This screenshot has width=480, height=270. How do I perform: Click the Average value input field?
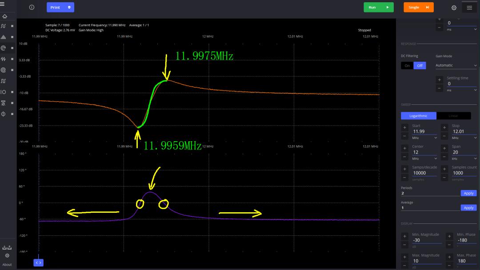pos(430,208)
